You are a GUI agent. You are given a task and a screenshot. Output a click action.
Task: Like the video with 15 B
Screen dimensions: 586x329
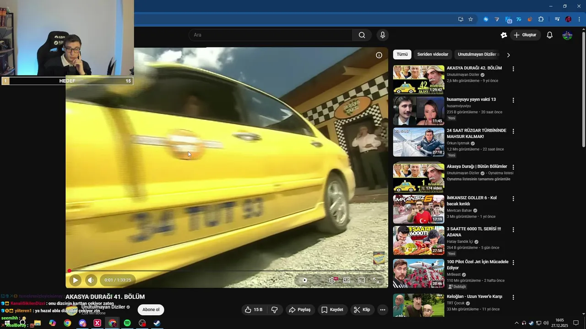tap(254, 310)
